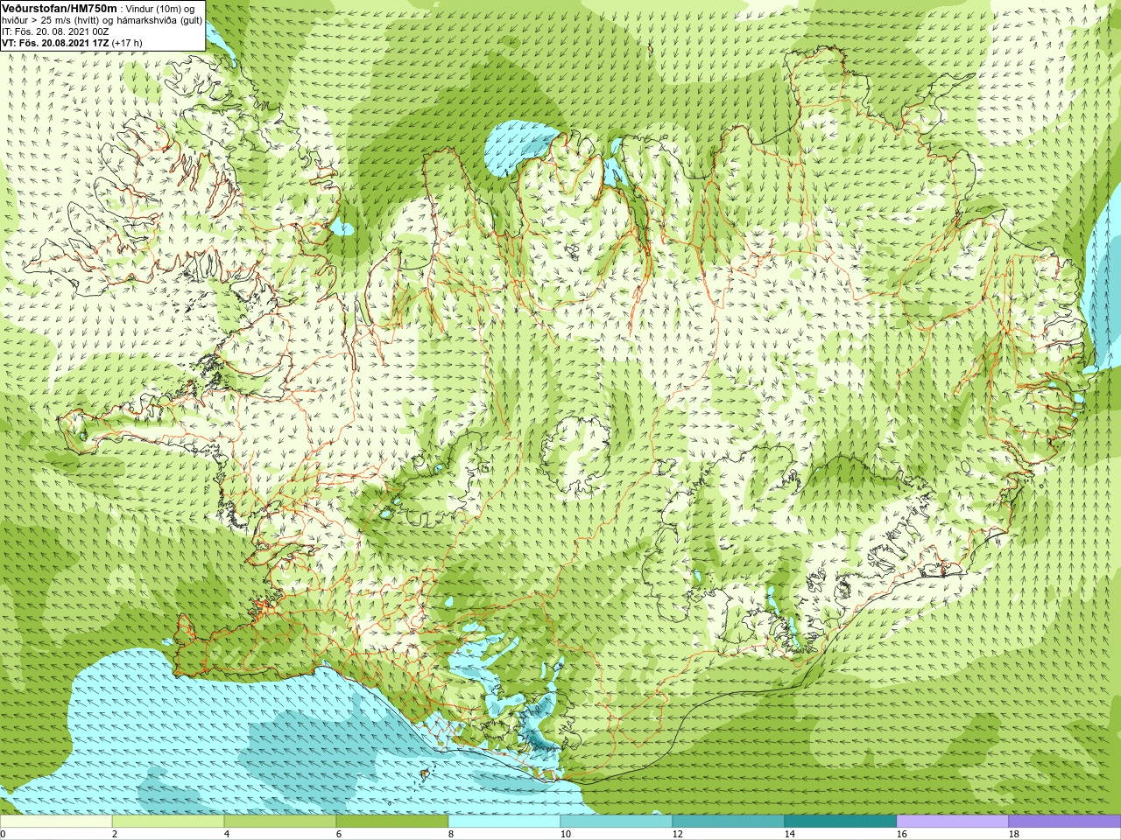The width and height of the screenshot is (1121, 840).
Task: Click the dark green 6–8 m/s legend swatch
Action: point(392,822)
